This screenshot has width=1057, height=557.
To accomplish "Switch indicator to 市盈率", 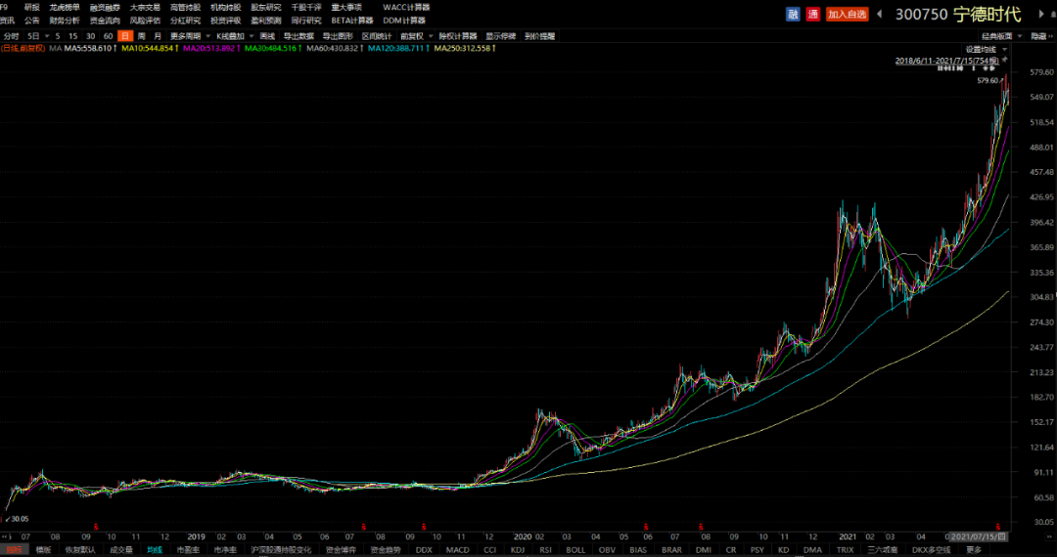I will pyautogui.click(x=187, y=549).
